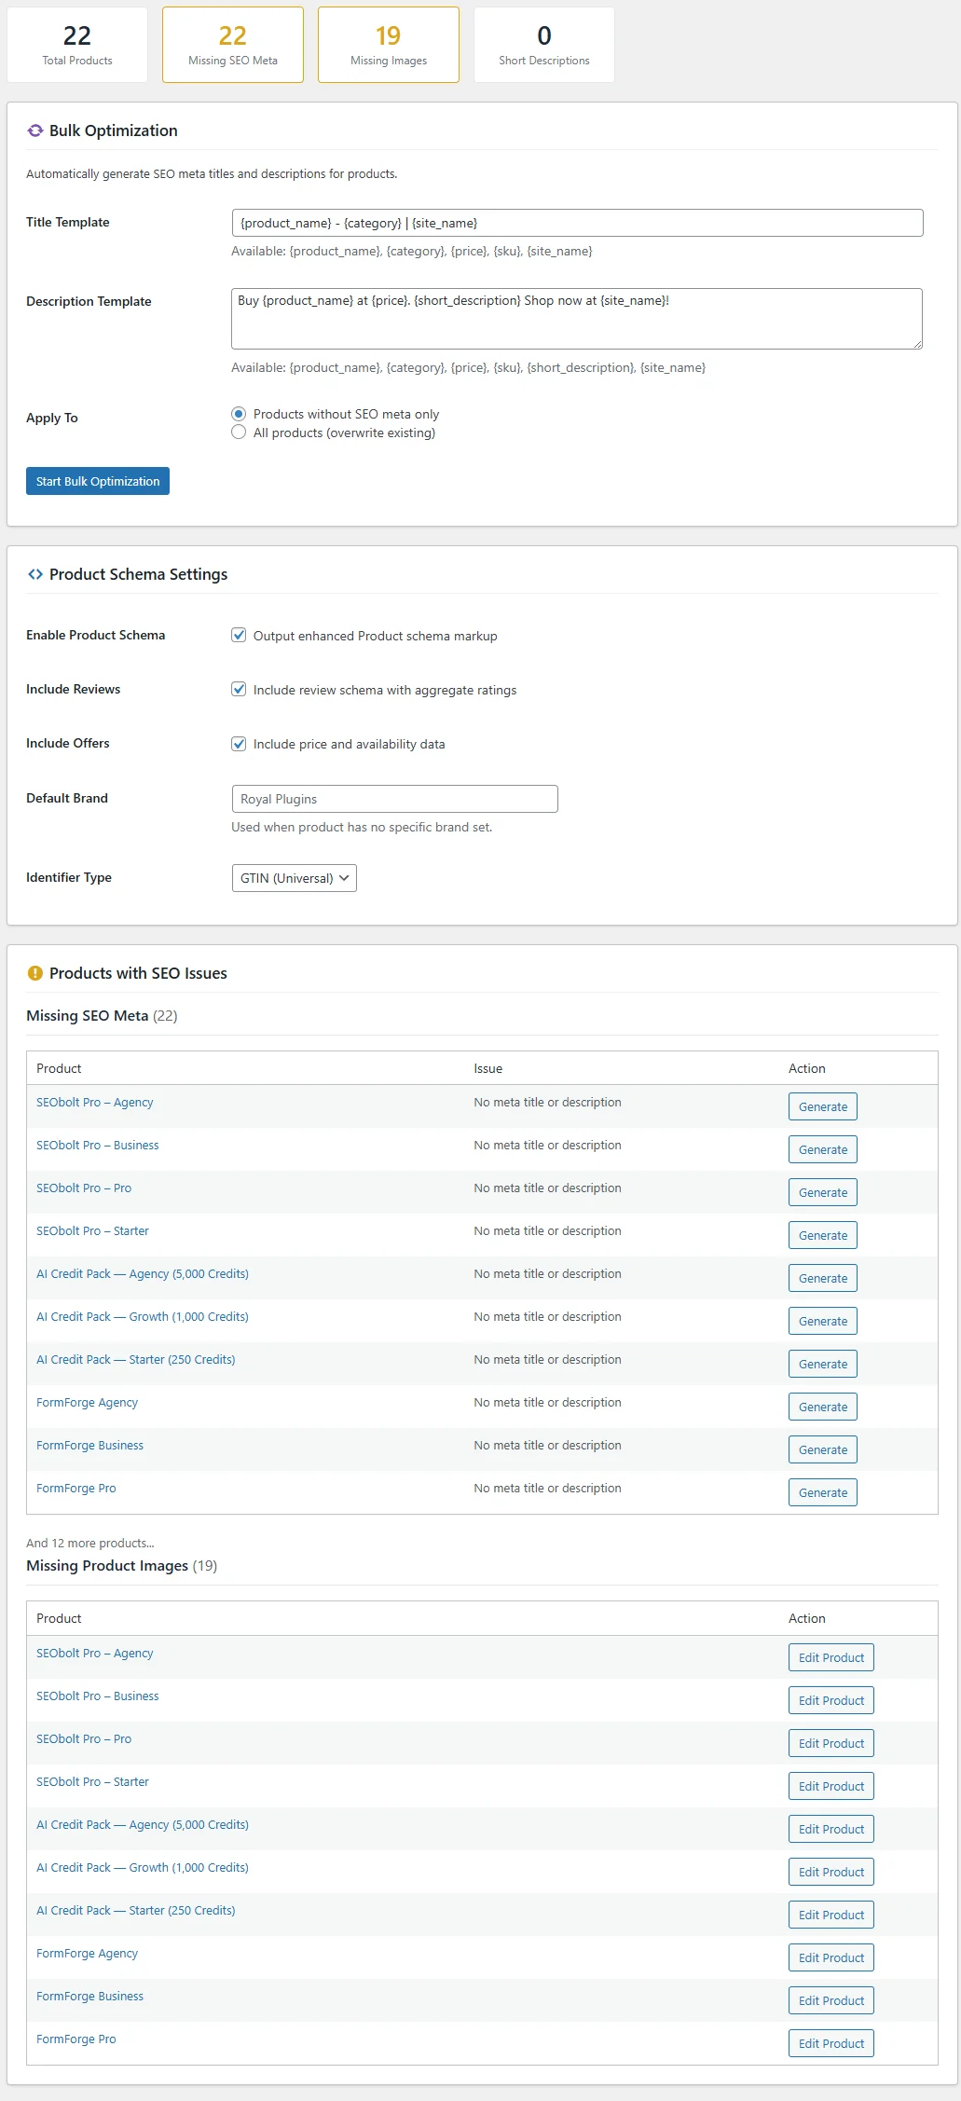Image resolution: width=961 pixels, height=2101 pixels.
Task: Edit Product for AI Credit Pack Starter
Action: pos(831,1915)
